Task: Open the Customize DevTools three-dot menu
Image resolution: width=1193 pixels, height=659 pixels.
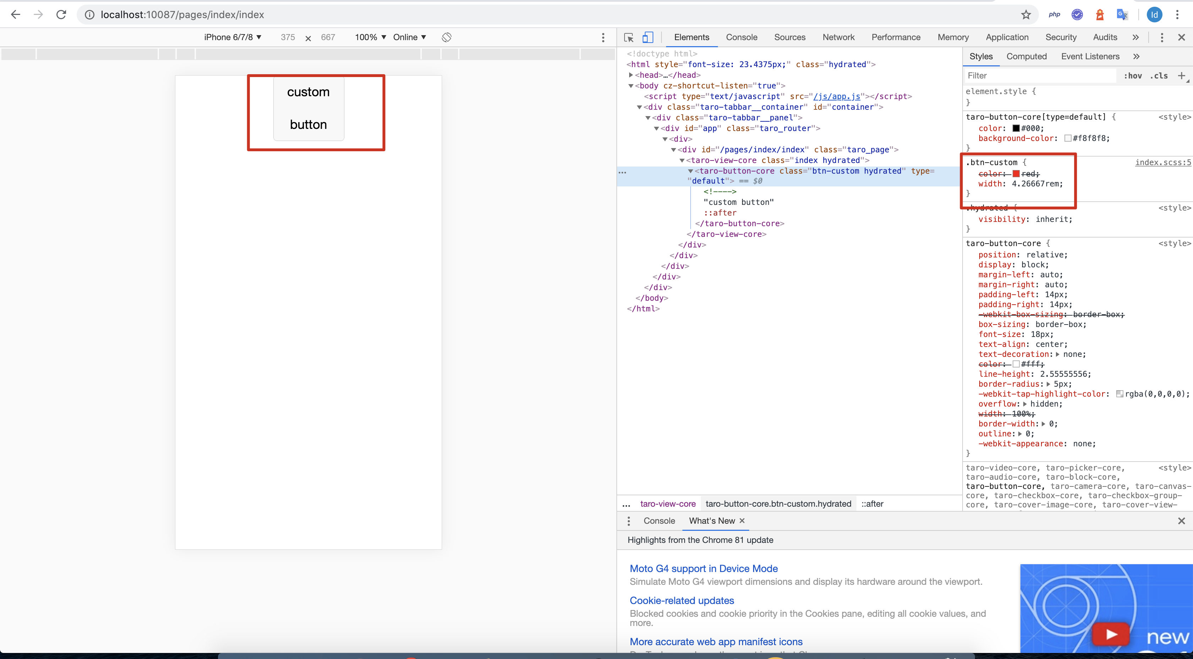Action: 1161,38
